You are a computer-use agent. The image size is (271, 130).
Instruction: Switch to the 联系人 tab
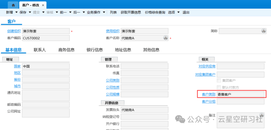40,50
